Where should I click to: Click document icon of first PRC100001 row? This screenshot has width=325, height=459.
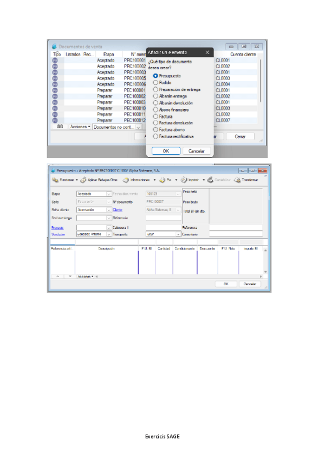[x=55, y=61]
